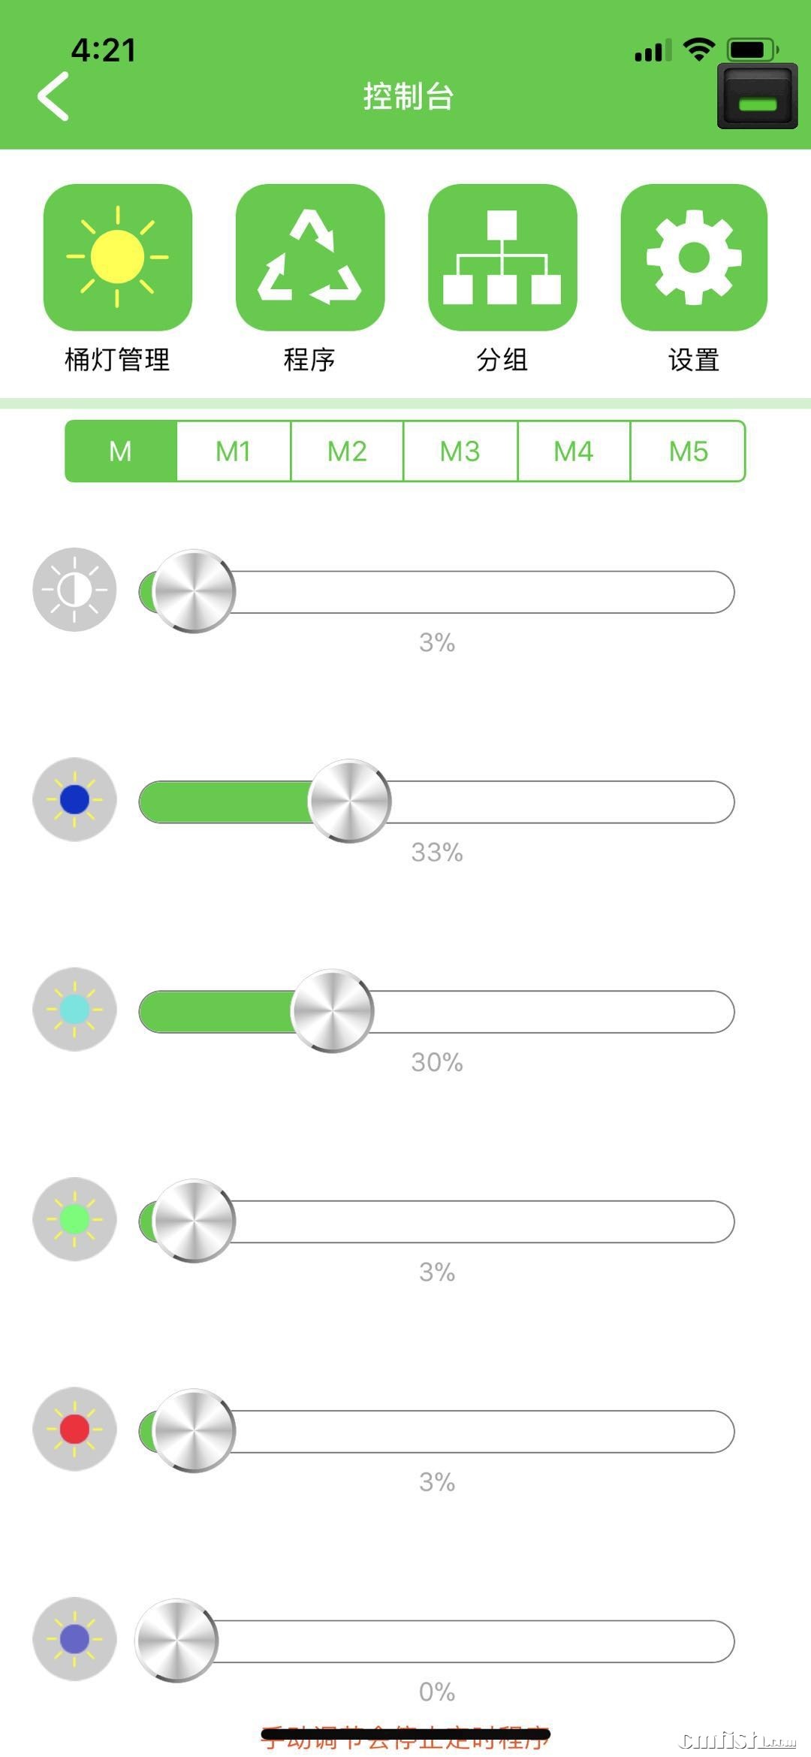This screenshot has width=811, height=1757.
Task: Open the 桶灯管理 sun icon
Action: 118,257
